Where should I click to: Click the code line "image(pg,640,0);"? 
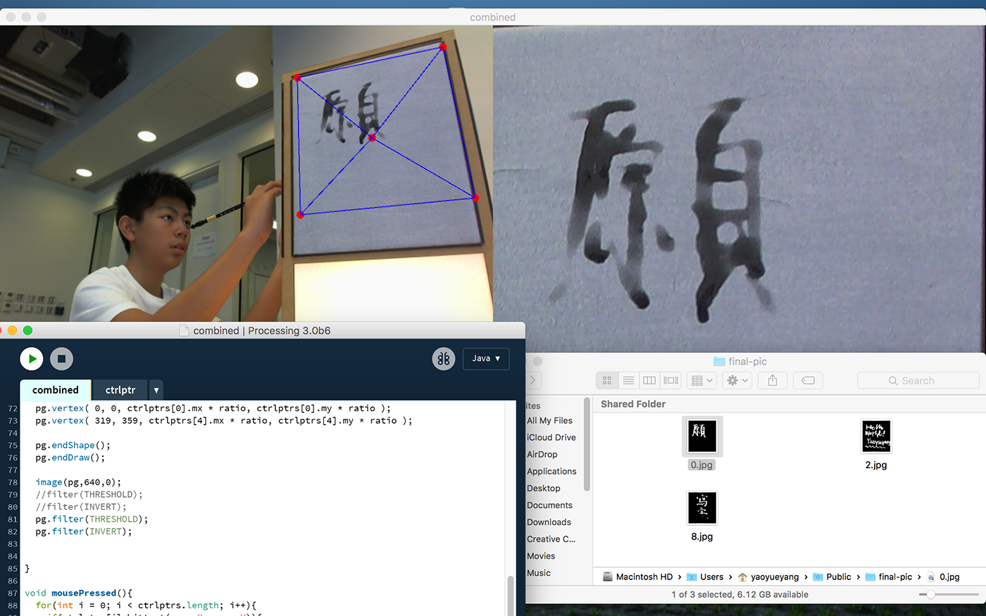78,482
